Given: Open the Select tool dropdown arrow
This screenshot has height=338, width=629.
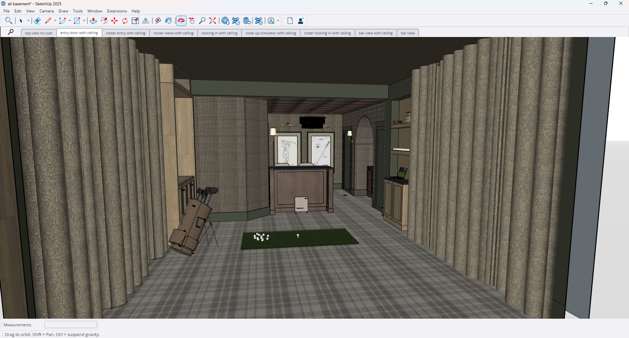Looking at the screenshot, I should click(29, 21).
